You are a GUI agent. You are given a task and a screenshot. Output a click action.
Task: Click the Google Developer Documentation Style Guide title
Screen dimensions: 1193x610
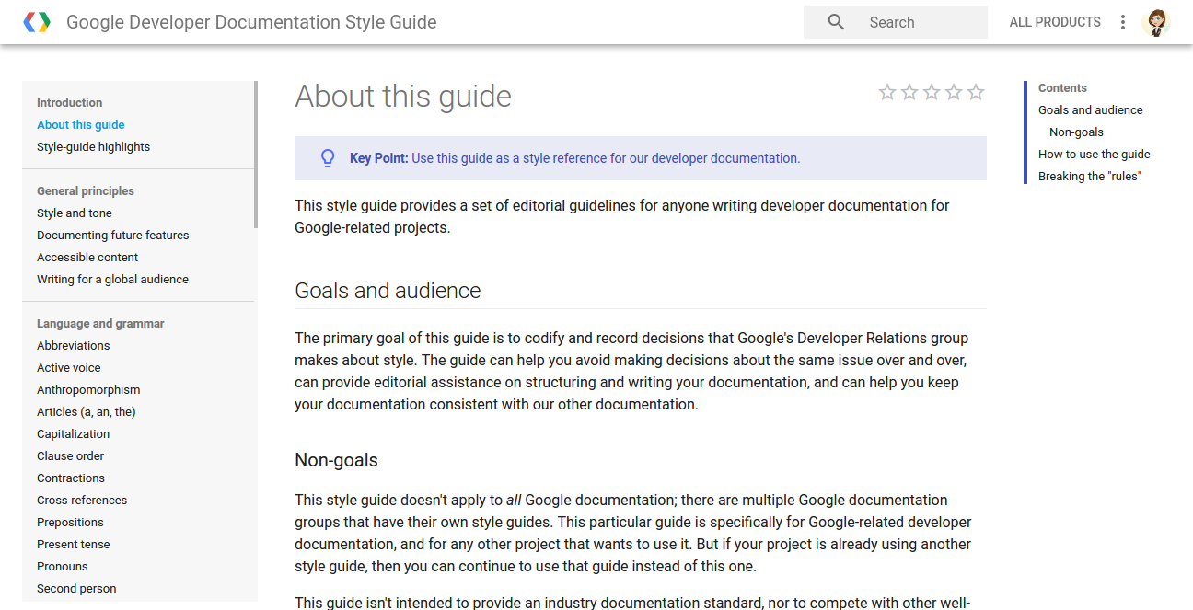251,22
